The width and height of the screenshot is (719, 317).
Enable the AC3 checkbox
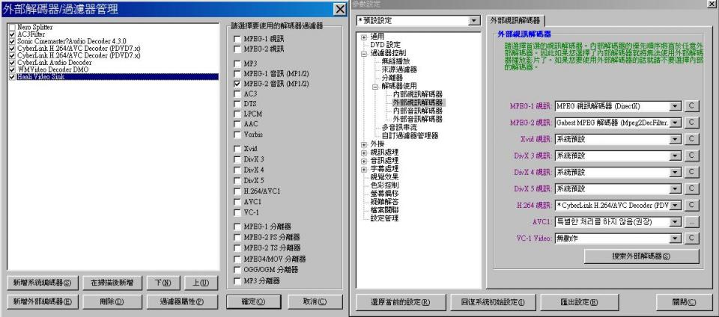pos(237,93)
